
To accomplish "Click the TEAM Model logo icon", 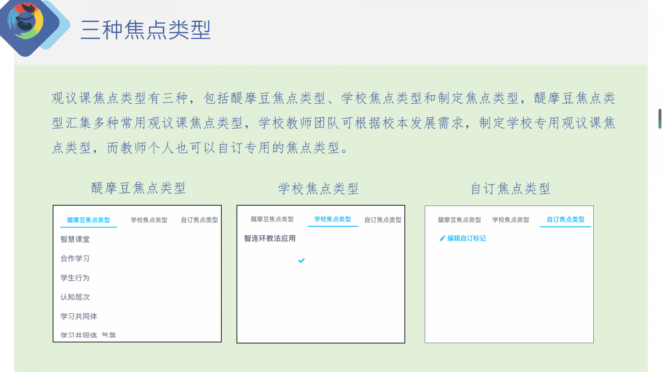I will point(26,23).
